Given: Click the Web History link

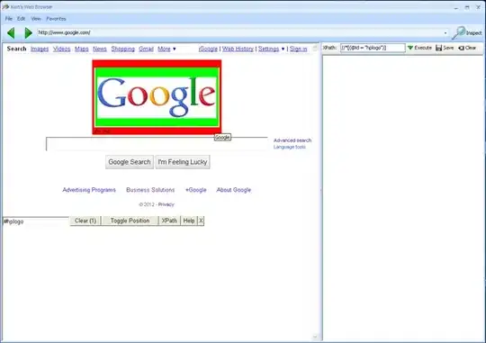Looking at the screenshot, I should (238, 49).
